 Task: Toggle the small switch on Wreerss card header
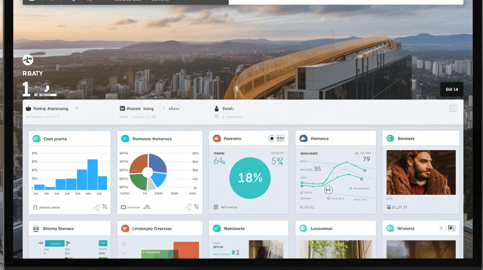click(x=443, y=228)
